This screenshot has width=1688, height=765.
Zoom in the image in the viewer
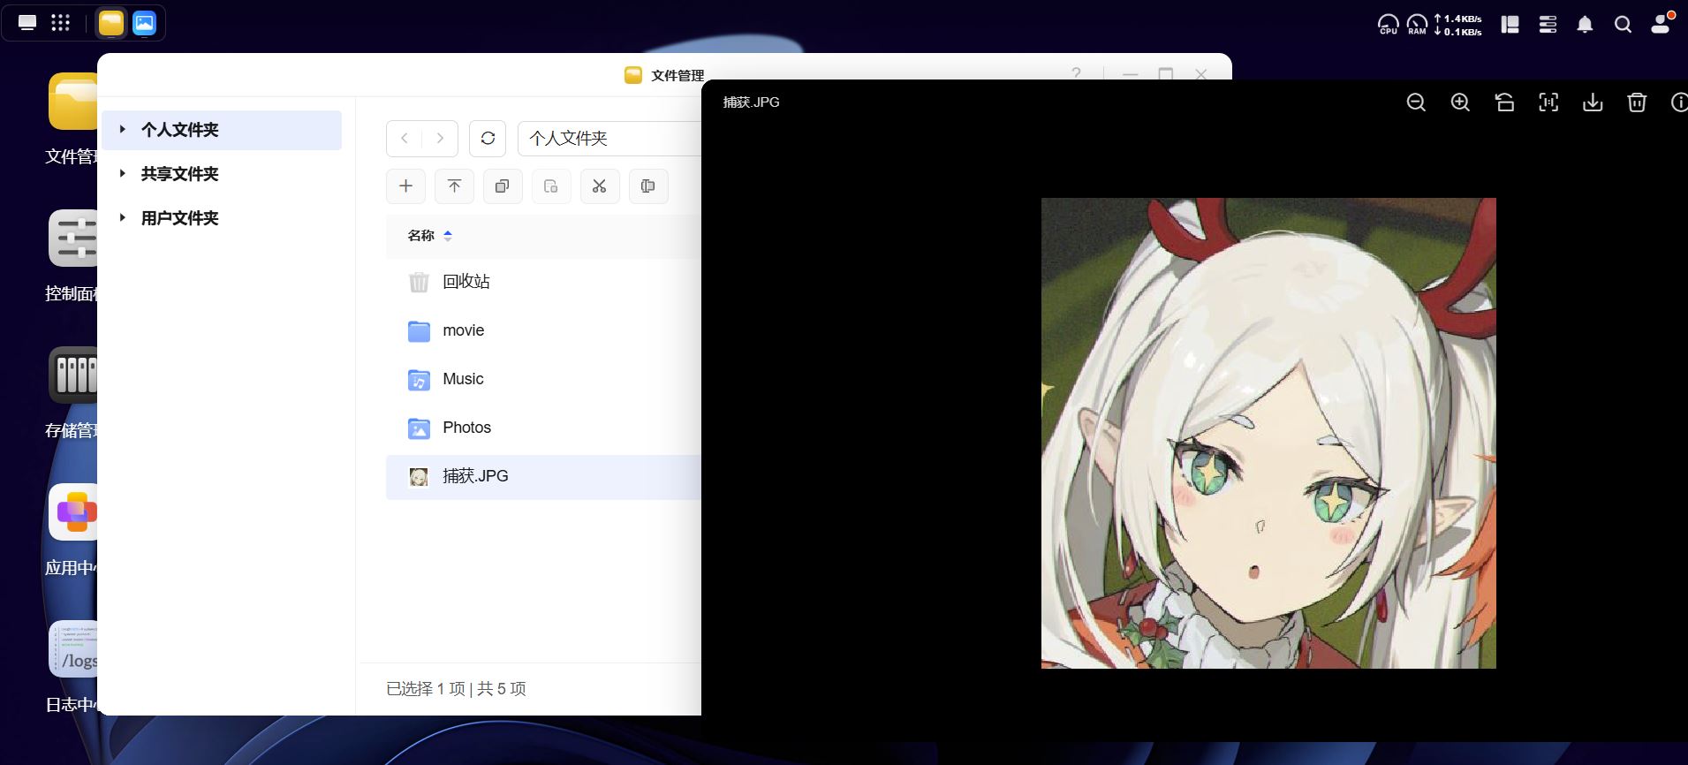point(1460,102)
